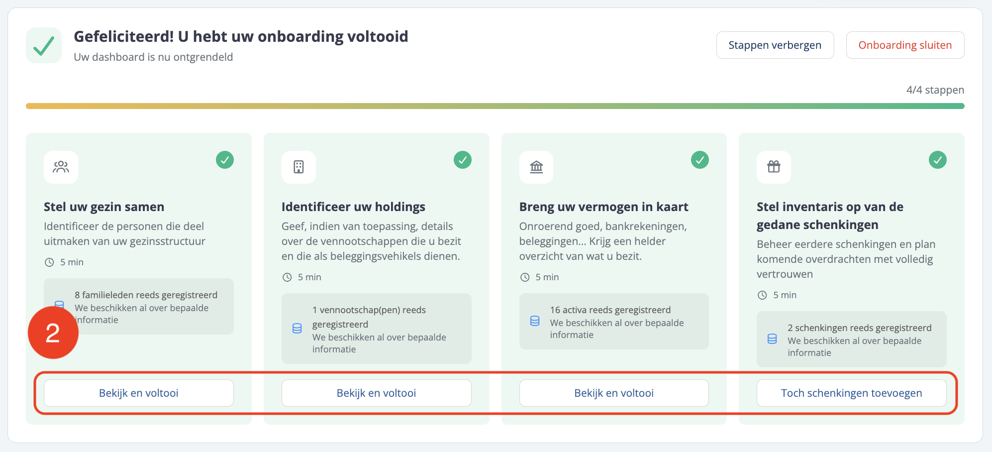The height and width of the screenshot is (452, 992).
Task: Click database icon beside 16 activa registered
Action: [535, 321]
